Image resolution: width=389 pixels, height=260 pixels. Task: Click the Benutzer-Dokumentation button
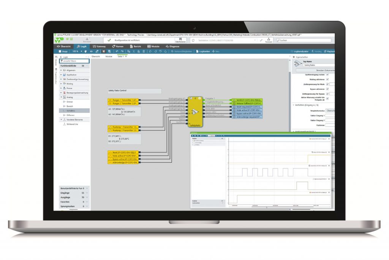(x=315, y=70)
